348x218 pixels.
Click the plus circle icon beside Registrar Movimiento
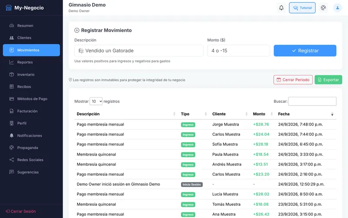[x=77, y=30]
